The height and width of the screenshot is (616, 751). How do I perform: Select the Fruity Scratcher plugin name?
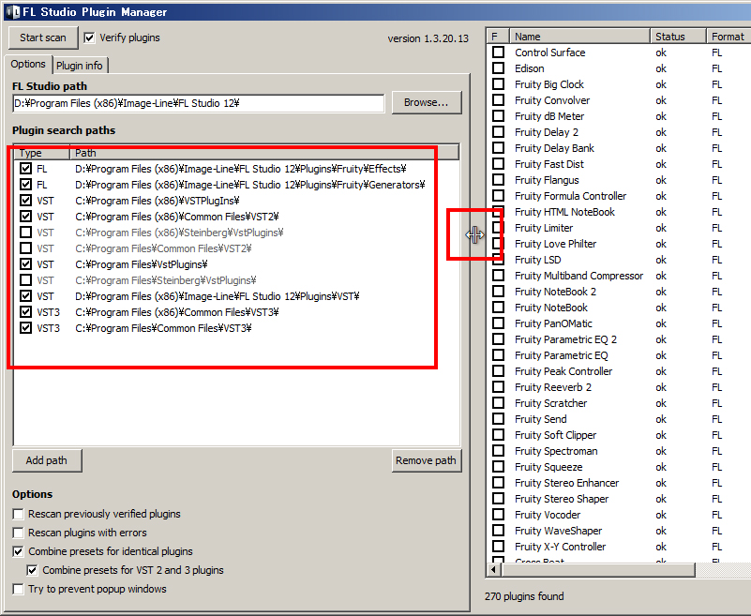click(550, 403)
